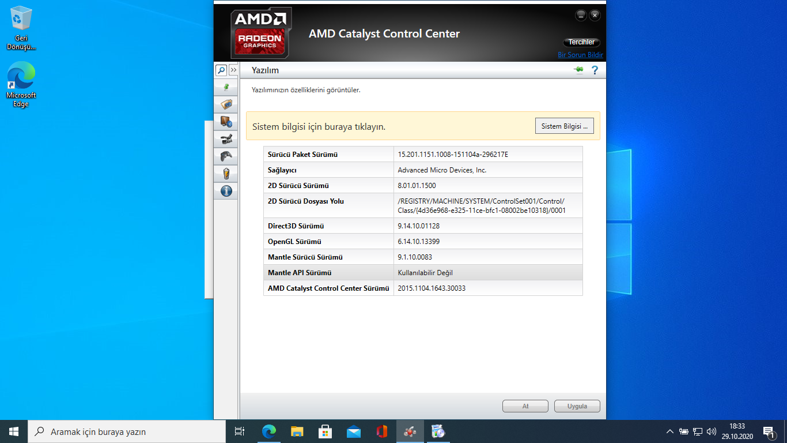Click the Yazılım page heading

pyautogui.click(x=265, y=70)
